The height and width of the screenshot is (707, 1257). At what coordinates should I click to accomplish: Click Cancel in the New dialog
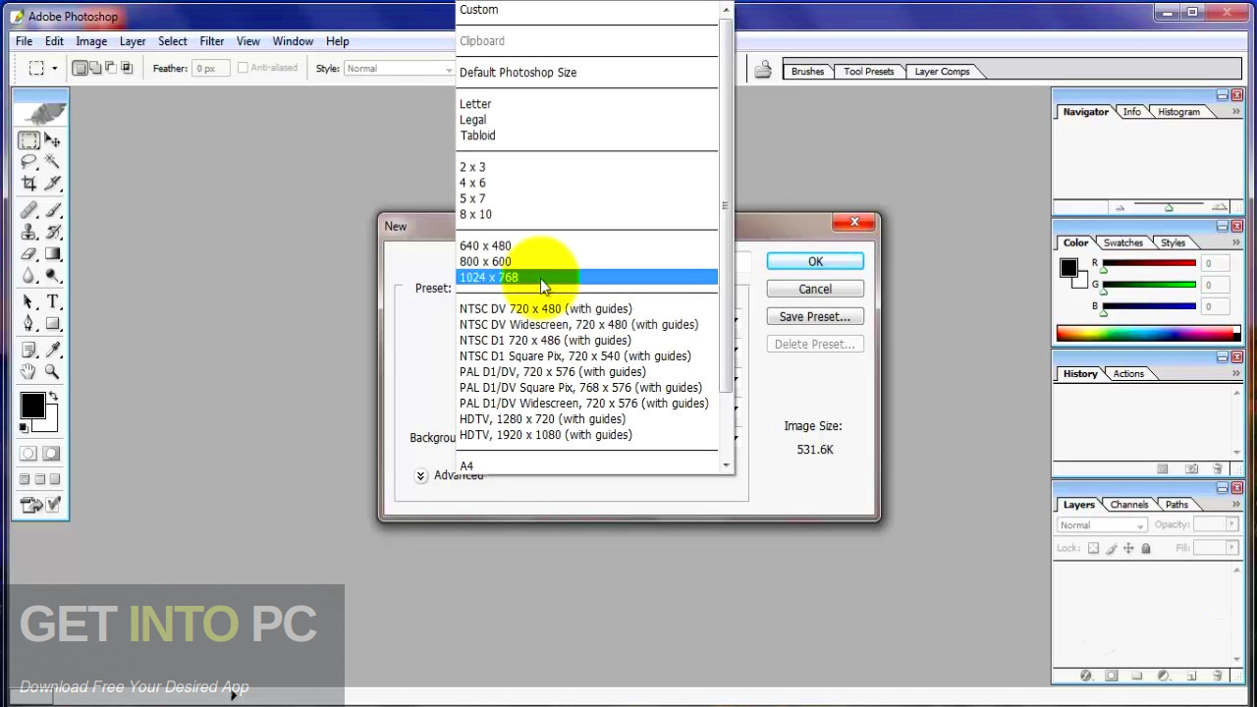(815, 289)
